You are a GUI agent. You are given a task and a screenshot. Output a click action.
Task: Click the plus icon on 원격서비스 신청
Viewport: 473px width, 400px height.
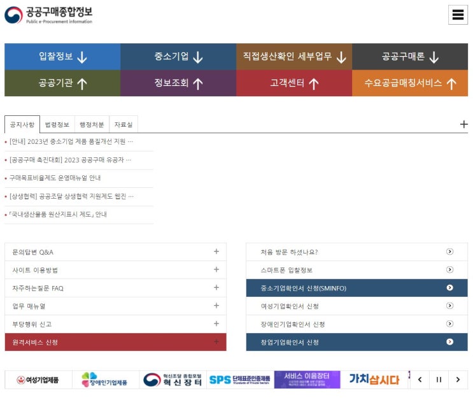coord(216,342)
